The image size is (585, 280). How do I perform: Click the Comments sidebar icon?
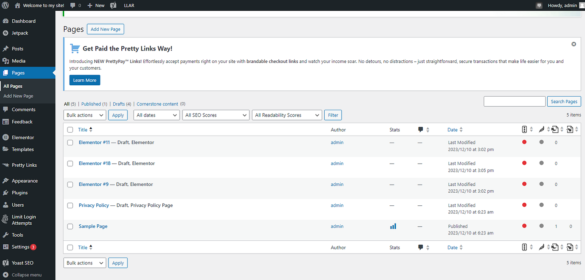[x=6, y=109]
